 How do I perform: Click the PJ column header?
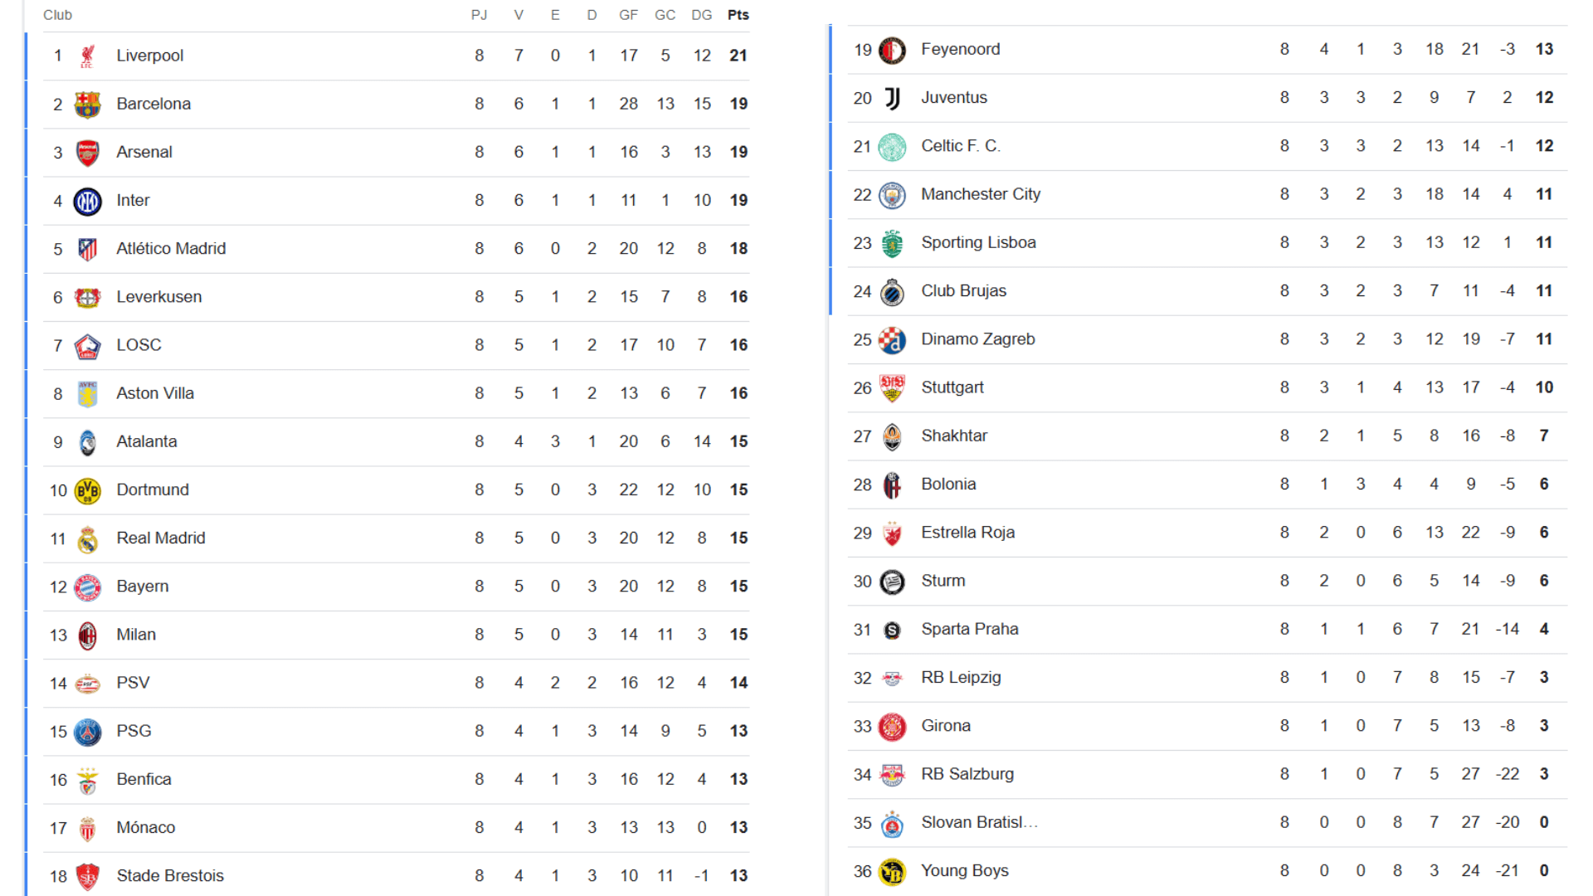(x=479, y=15)
